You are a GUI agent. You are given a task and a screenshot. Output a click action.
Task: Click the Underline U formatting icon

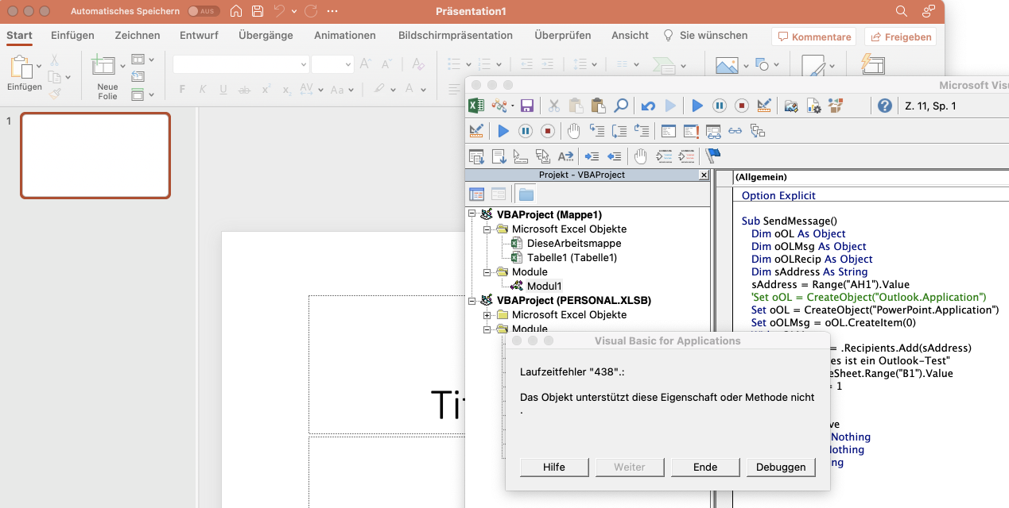[223, 90]
